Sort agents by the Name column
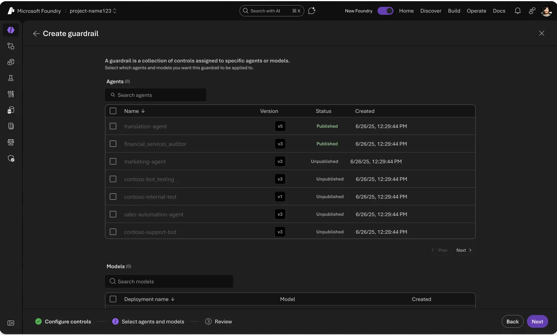Viewport: 557px width, 335px height. tap(135, 111)
